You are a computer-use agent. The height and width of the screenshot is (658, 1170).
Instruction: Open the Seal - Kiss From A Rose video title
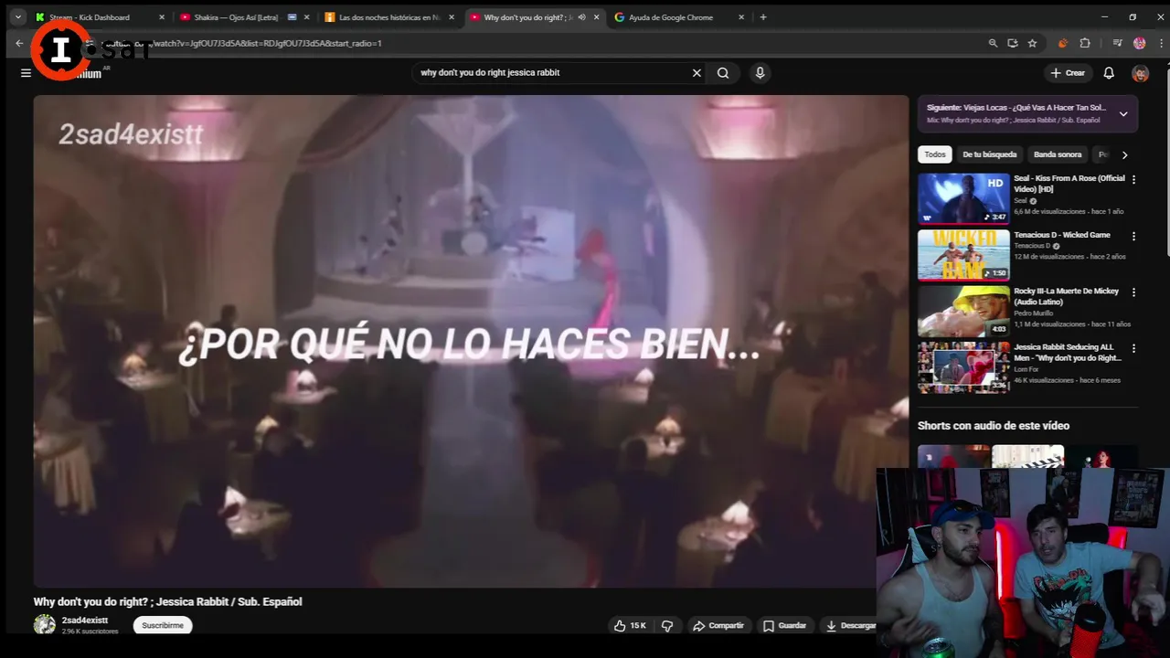pos(1069,184)
